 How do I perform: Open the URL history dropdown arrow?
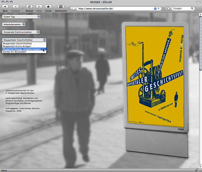(x=159, y=8)
